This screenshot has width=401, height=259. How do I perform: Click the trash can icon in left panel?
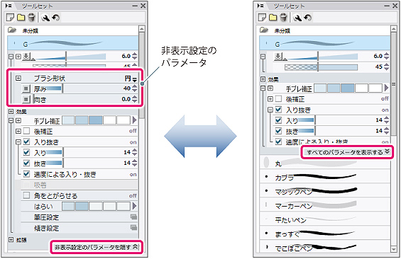(x=31, y=17)
